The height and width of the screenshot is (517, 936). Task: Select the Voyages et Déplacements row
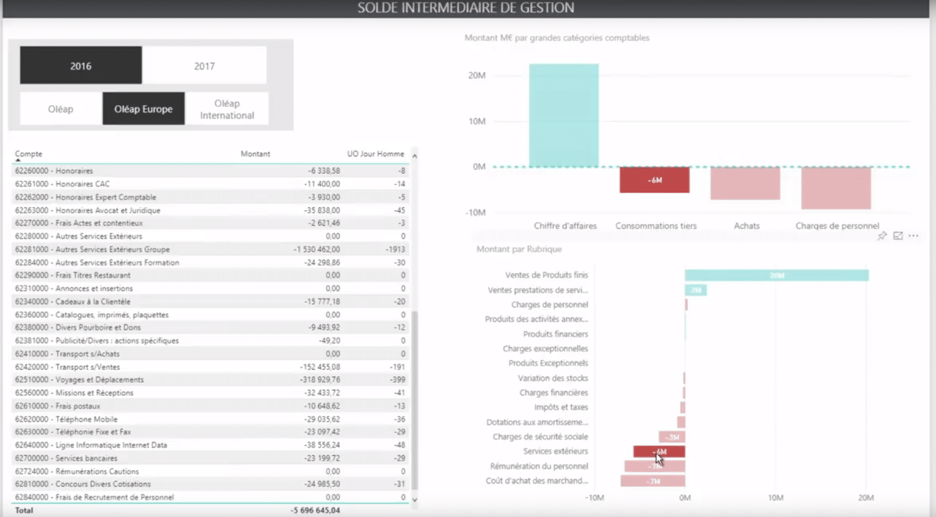(160, 379)
